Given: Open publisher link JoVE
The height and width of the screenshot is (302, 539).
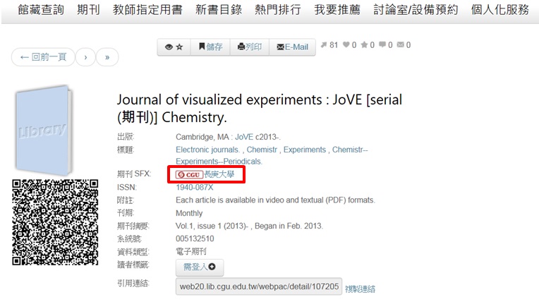Looking at the screenshot, I should [x=244, y=137].
